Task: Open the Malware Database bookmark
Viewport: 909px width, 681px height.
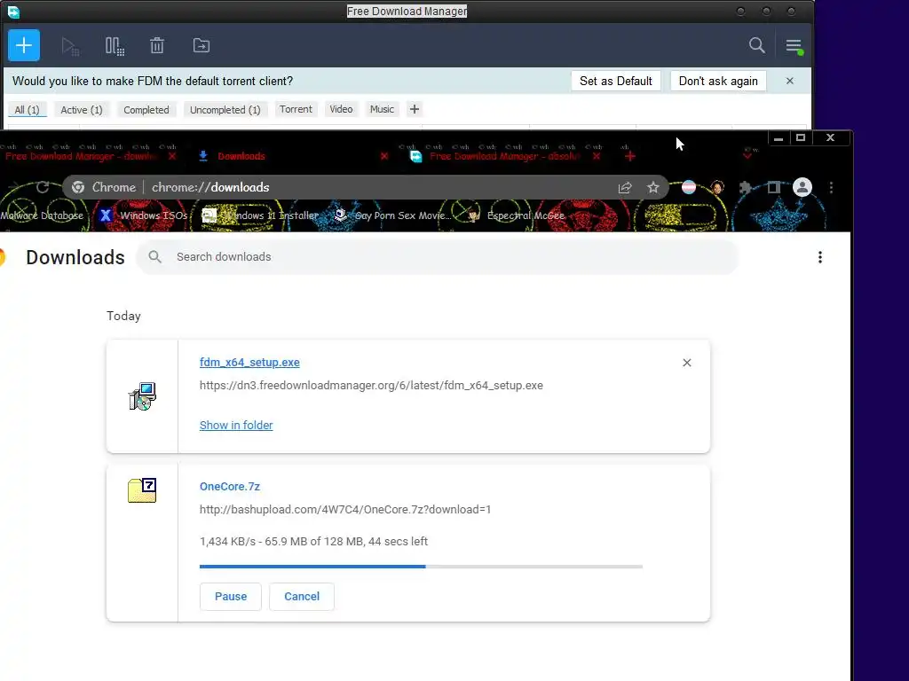Action: pos(42,215)
